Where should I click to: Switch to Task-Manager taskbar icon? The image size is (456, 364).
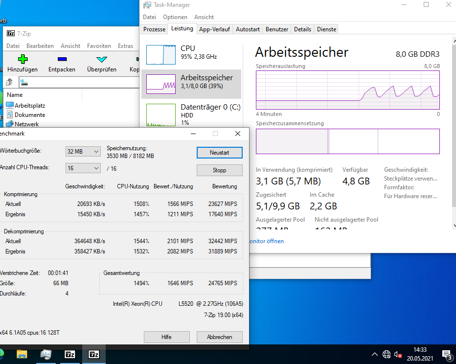pos(46,354)
